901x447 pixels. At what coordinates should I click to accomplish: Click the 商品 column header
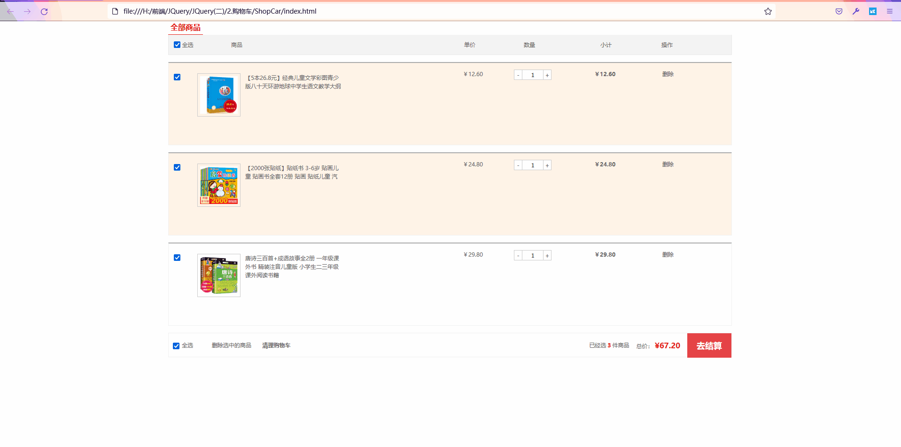pos(237,45)
